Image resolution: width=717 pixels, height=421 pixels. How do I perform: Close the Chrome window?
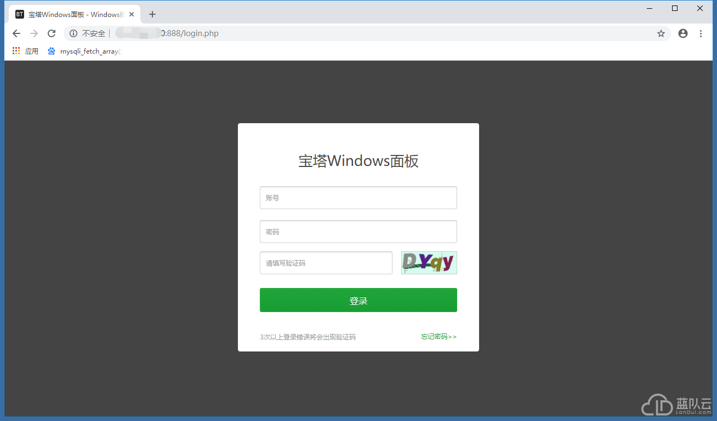point(700,8)
